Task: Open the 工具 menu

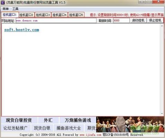Action: pos(15,9)
